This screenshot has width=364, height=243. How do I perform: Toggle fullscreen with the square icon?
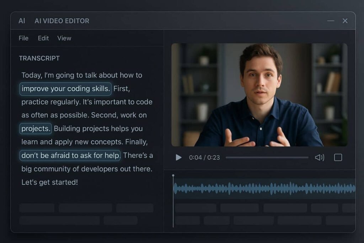pyautogui.click(x=338, y=157)
